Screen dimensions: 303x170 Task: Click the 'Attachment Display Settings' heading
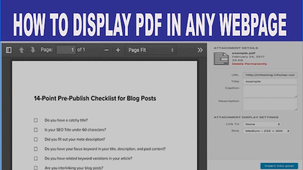pos(246,117)
